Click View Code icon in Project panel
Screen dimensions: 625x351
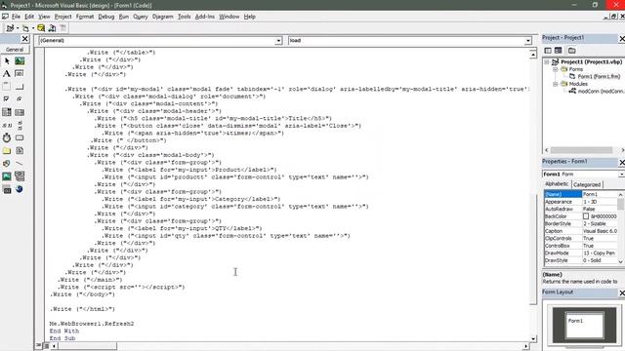pos(548,51)
